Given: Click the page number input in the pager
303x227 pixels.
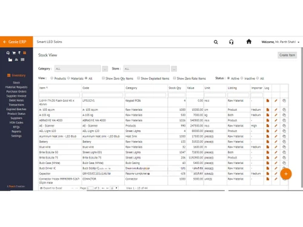Looking at the screenshot, I should [x=90, y=188].
